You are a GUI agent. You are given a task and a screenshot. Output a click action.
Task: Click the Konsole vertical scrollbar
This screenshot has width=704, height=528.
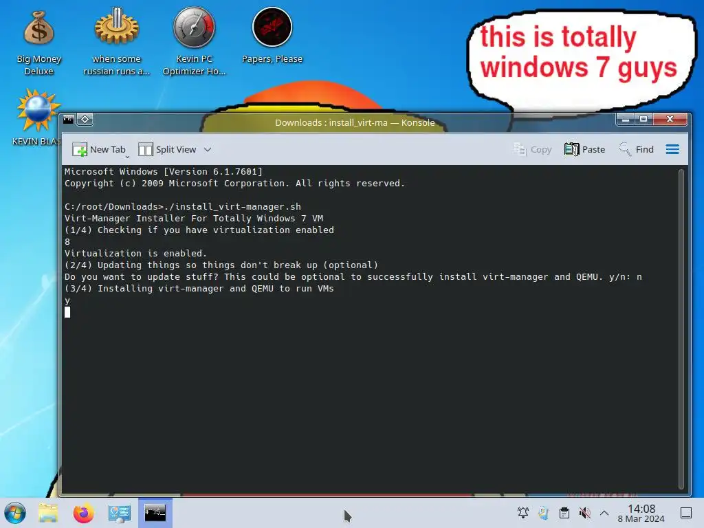tap(681, 329)
